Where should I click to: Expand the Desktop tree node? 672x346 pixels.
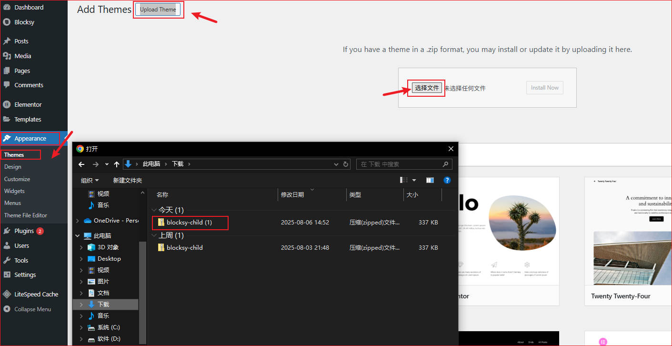81,259
